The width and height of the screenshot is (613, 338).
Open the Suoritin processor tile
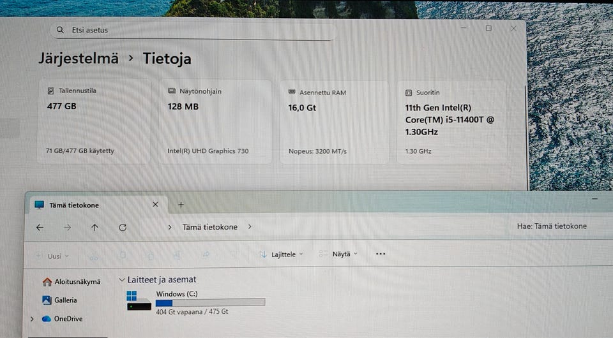(x=452, y=122)
